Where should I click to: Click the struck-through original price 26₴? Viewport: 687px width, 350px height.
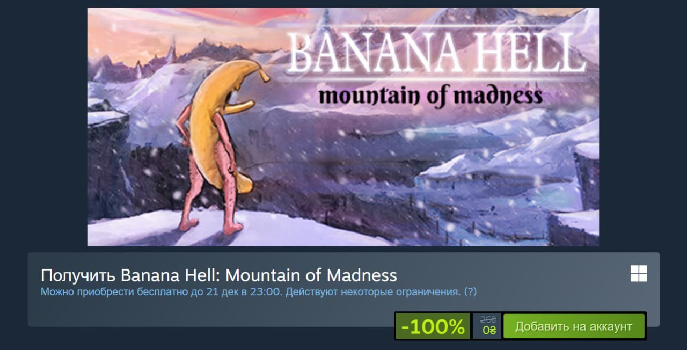click(488, 320)
